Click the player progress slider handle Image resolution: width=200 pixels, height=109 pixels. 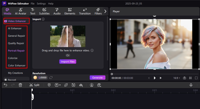coord(112,74)
